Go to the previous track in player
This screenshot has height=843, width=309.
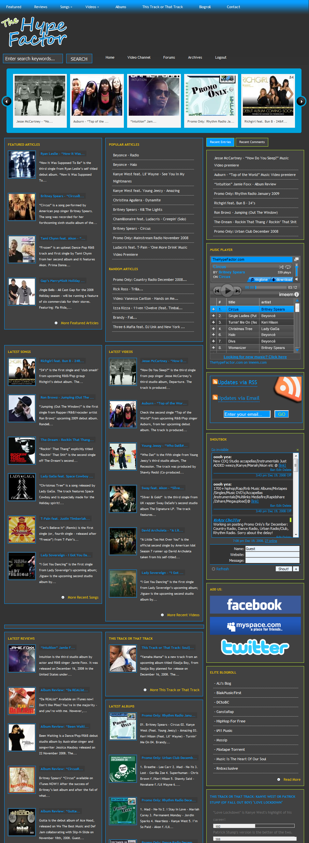point(217,290)
